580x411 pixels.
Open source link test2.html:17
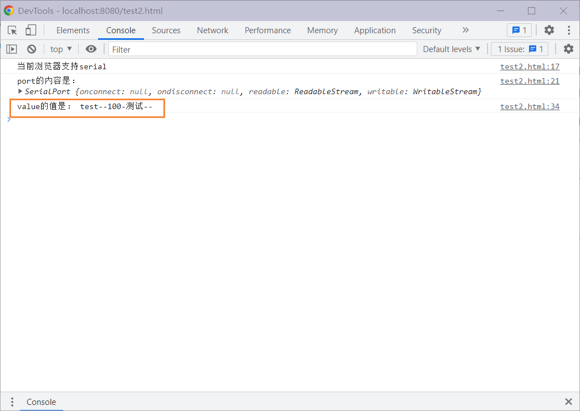pos(530,66)
